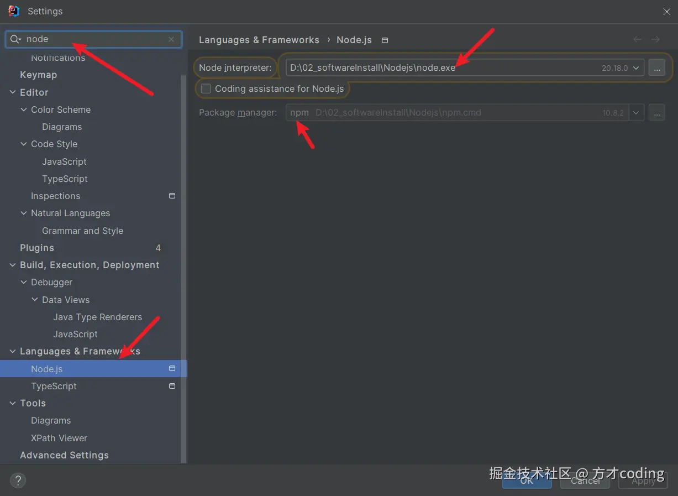Select Grammar and Style item

click(82, 231)
